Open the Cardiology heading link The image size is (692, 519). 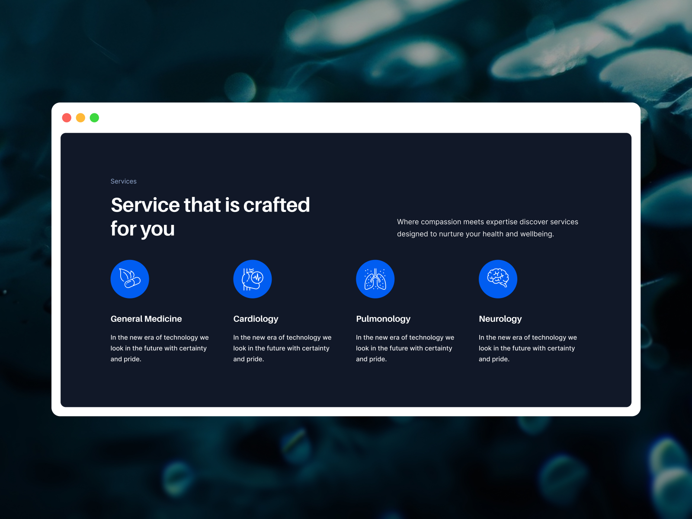click(x=256, y=319)
